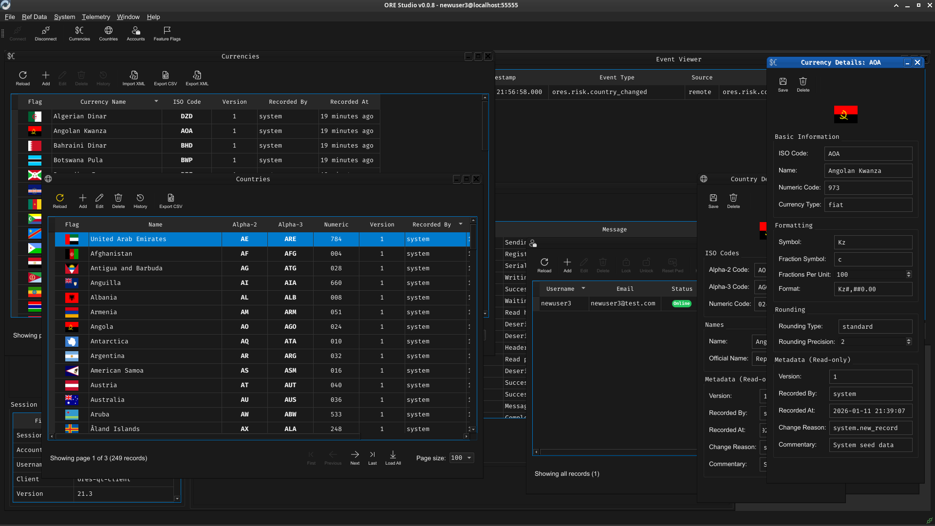Open History in the Currencies toolbar

point(103,78)
